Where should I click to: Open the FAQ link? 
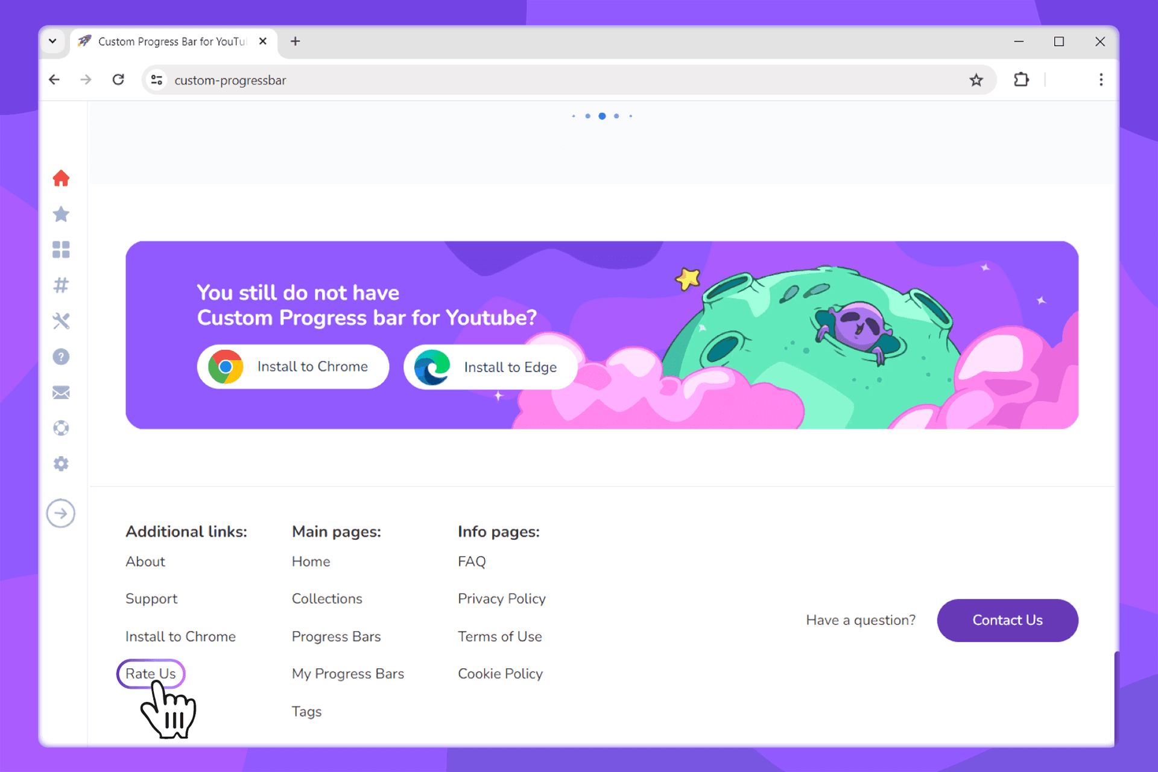472,562
